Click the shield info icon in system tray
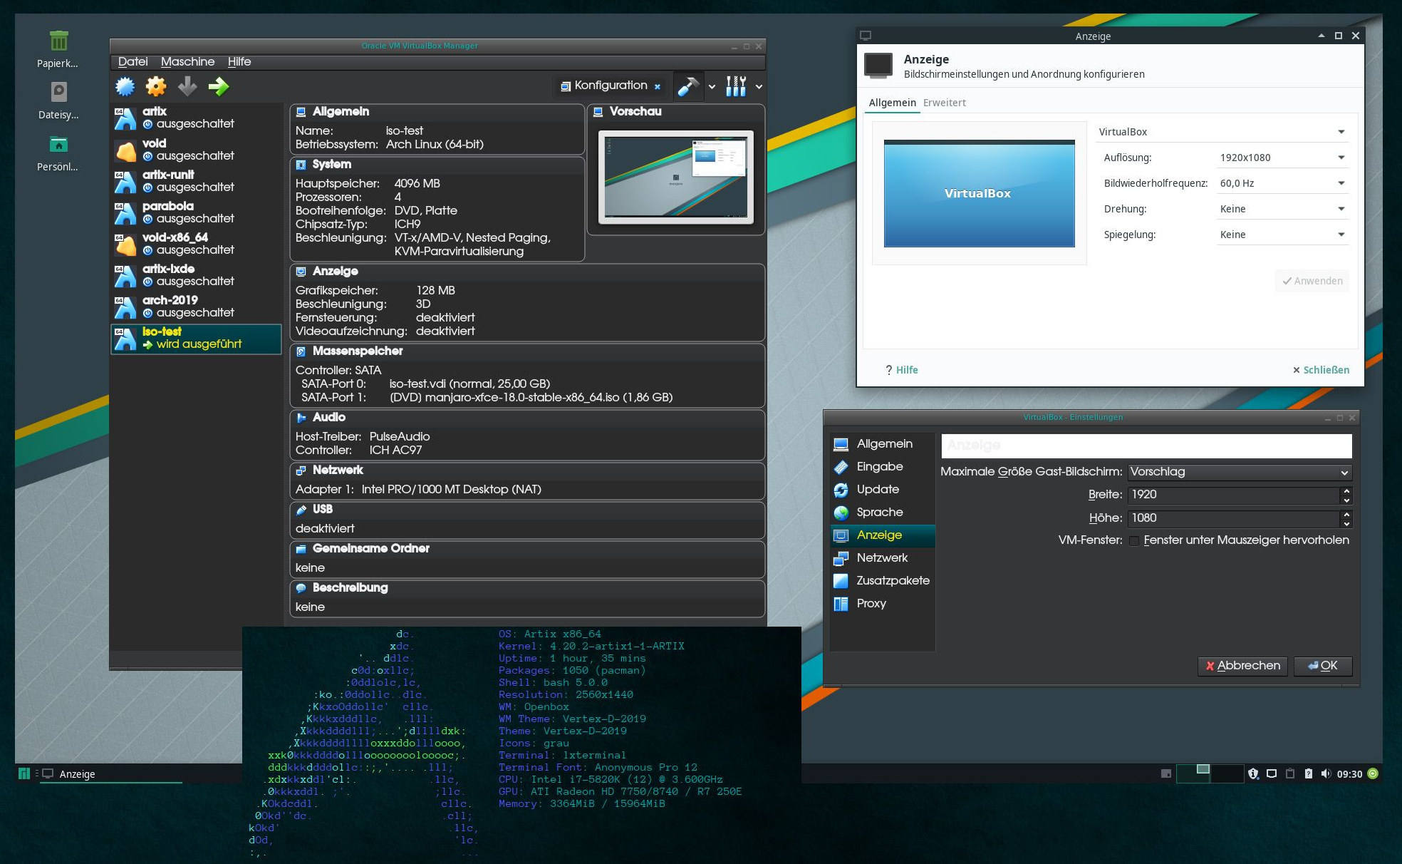Viewport: 1402px width, 864px height. pyautogui.click(x=1253, y=773)
